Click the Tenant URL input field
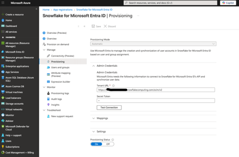Image resolution: width=239 pixels, height=157 pixels. coord(156,90)
